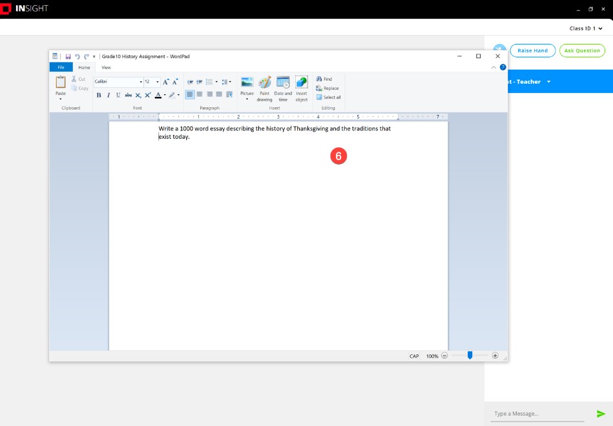
Task: Center the paragraph text
Action: tap(200, 94)
